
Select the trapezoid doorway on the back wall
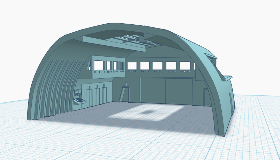click(x=124, y=94)
